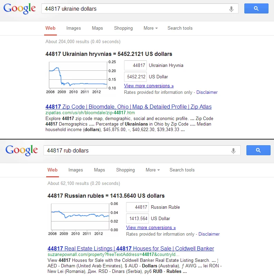Click the blue search button beside rub query
This screenshot has width=274, height=276.
click(258, 150)
